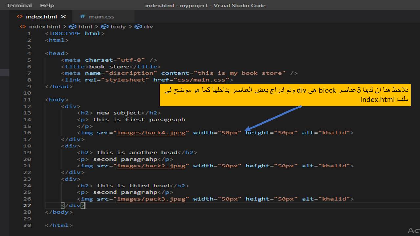420x236 pixels.
Task: Click the title text 'book store'
Action: tap(109, 67)
